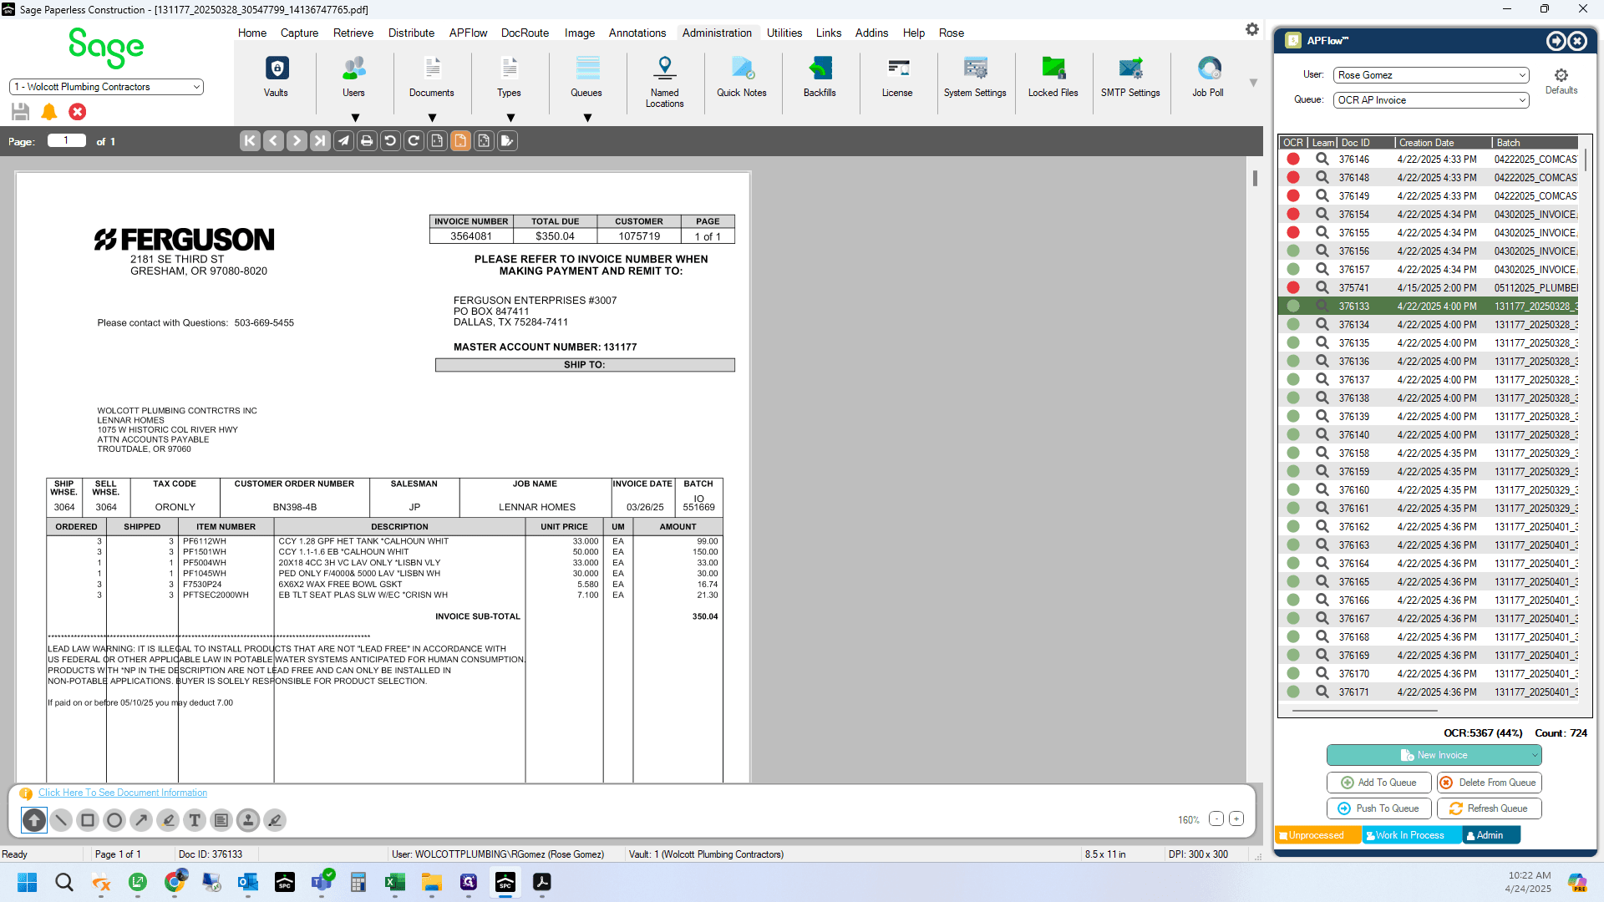Screen dimensions: 1604x902
Task: Click green OCR status of 376156
Action: point(1293,251)
